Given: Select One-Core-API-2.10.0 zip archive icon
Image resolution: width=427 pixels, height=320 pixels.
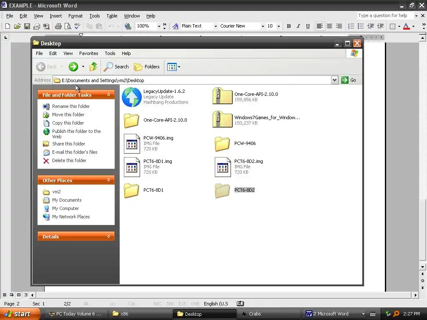Looking at the screenshot, I should tap(222, 96).
